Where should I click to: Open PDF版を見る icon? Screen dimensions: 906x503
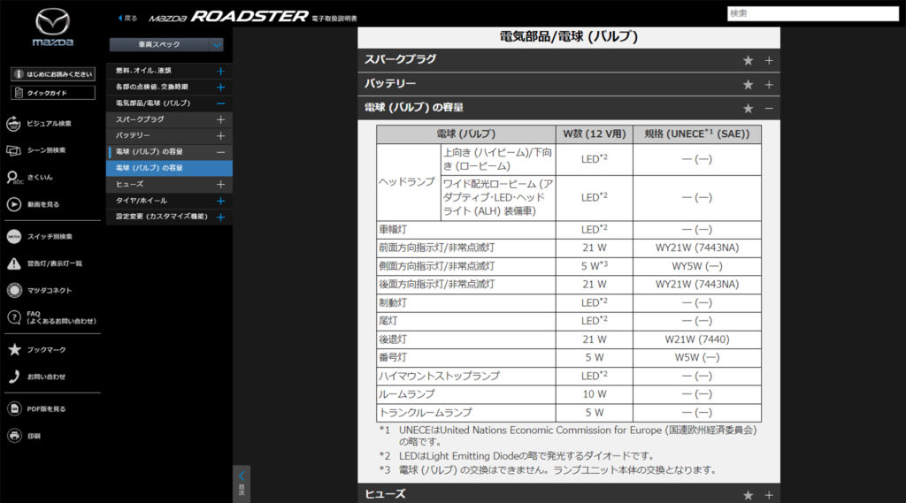[x=14, y=409]
